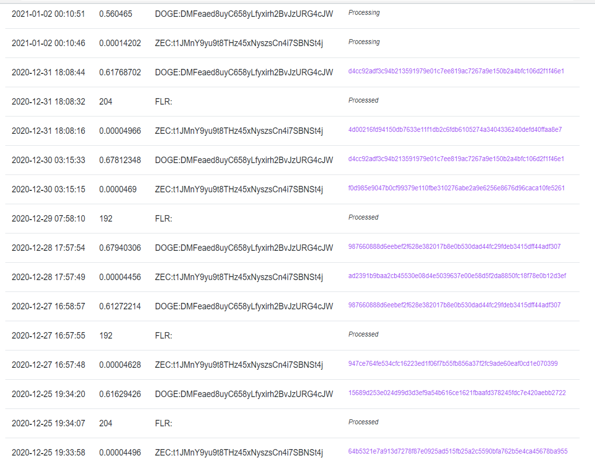This screenshot has height=462, width=595.
Task: Open transaction hash 4d00216fd94150db link
Action: click(455, 130)
